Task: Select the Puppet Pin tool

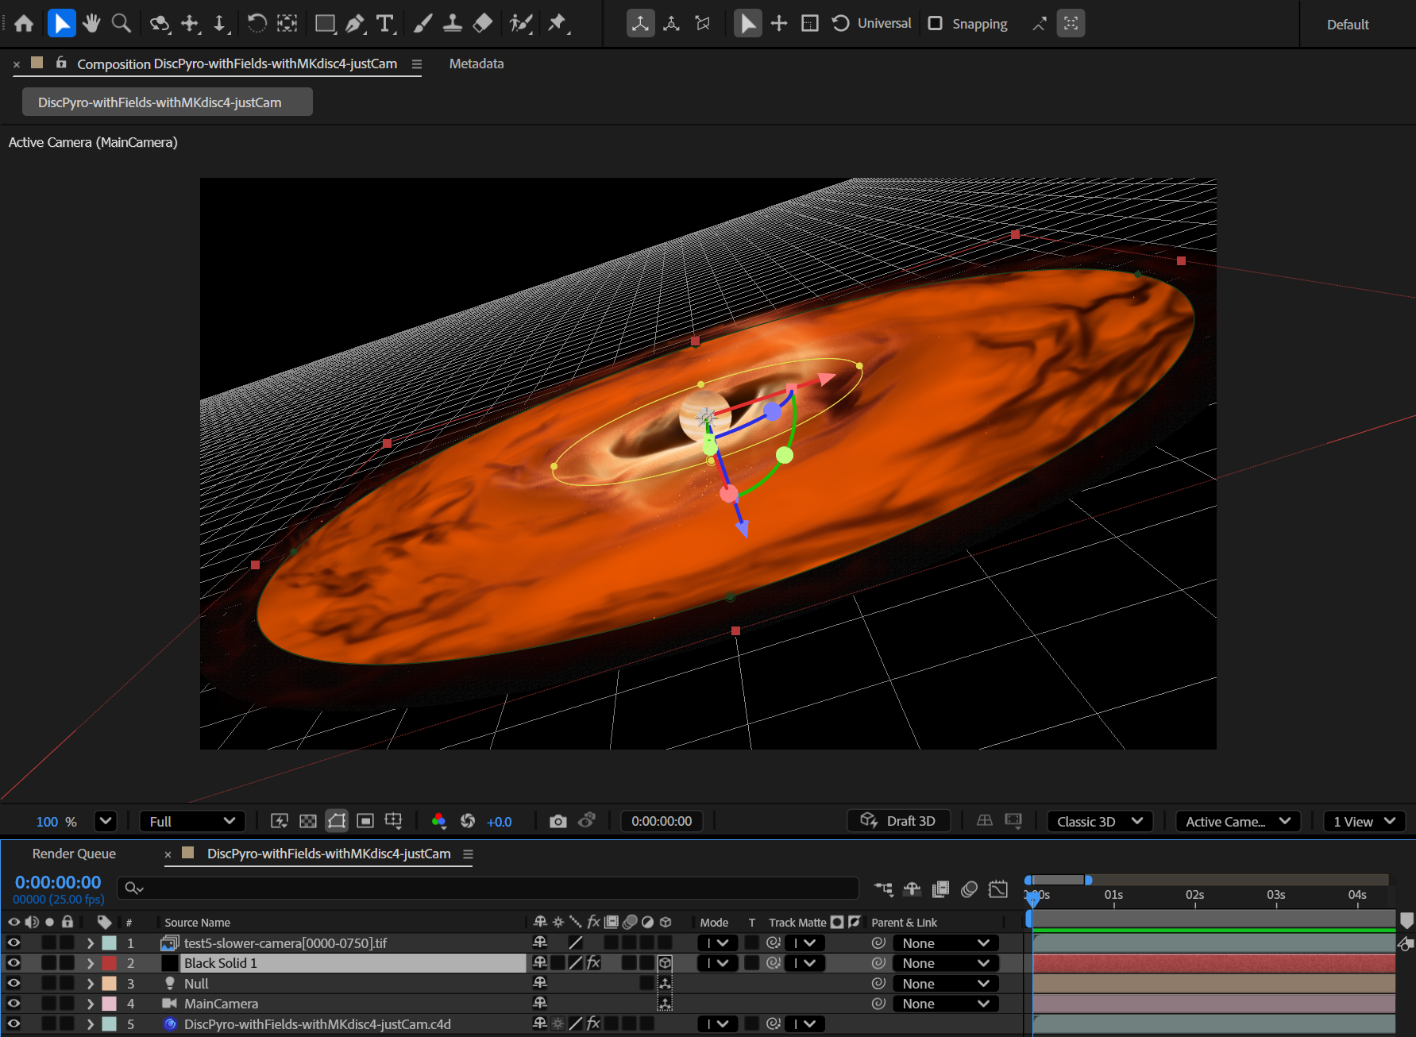Action: 558,23
